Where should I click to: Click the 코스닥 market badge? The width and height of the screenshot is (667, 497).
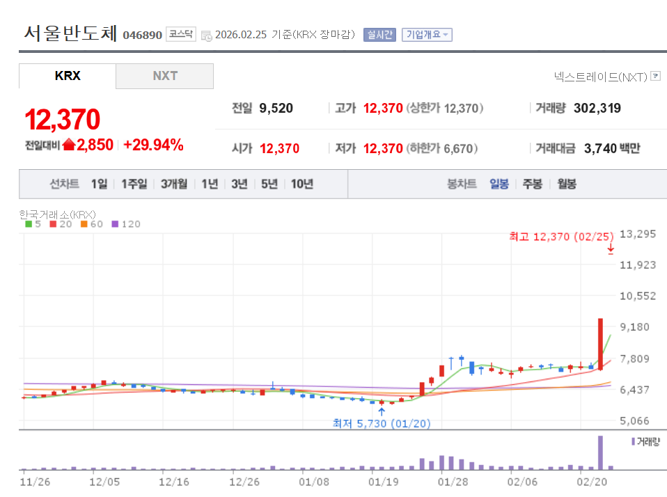tap(181, 34)
